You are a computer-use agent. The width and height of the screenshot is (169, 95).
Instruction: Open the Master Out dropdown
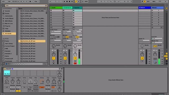(x=157, y=42)
